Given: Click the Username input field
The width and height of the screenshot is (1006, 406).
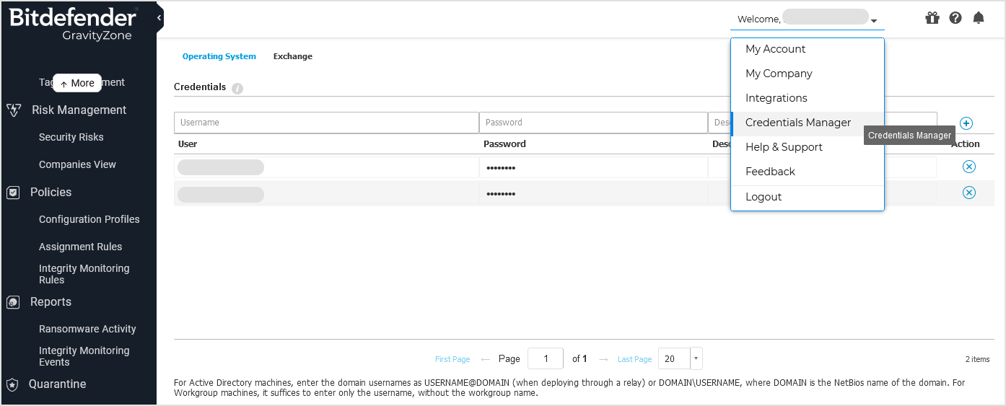Looking at the screenshot, I should (x=326, y=123).
